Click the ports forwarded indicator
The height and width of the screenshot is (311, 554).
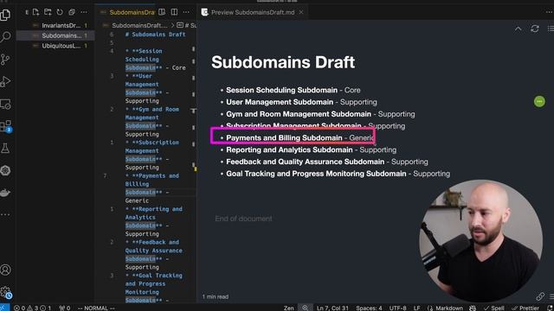click(x=64, y=308)
